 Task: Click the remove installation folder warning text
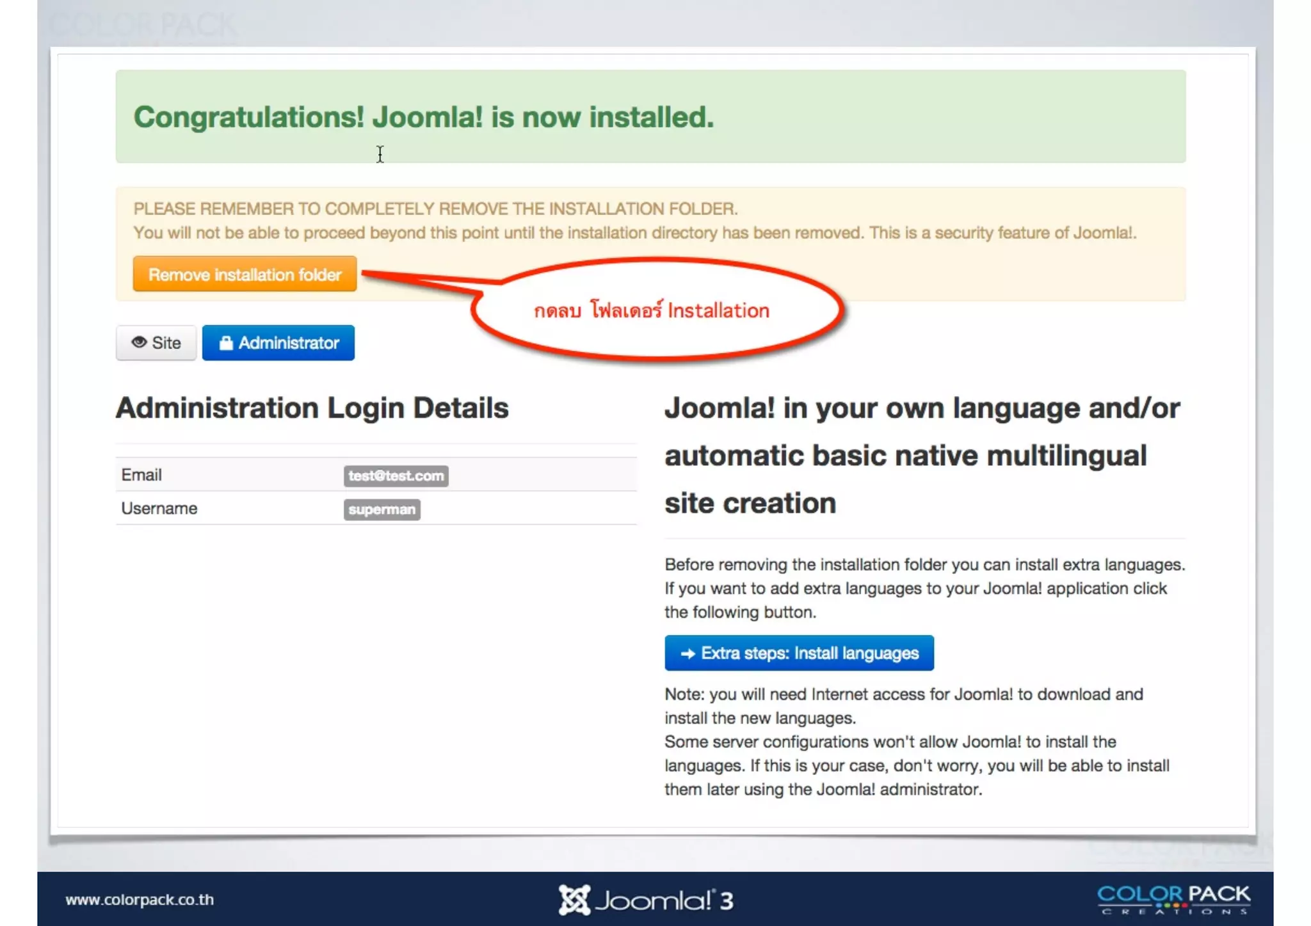(x=435, y=209)
